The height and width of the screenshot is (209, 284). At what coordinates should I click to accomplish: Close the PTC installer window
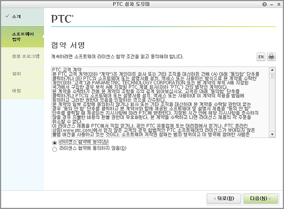point(279,4)
